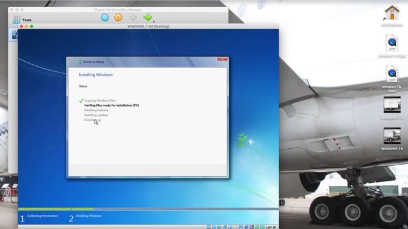Click the green mouse integration indicator

257,227
